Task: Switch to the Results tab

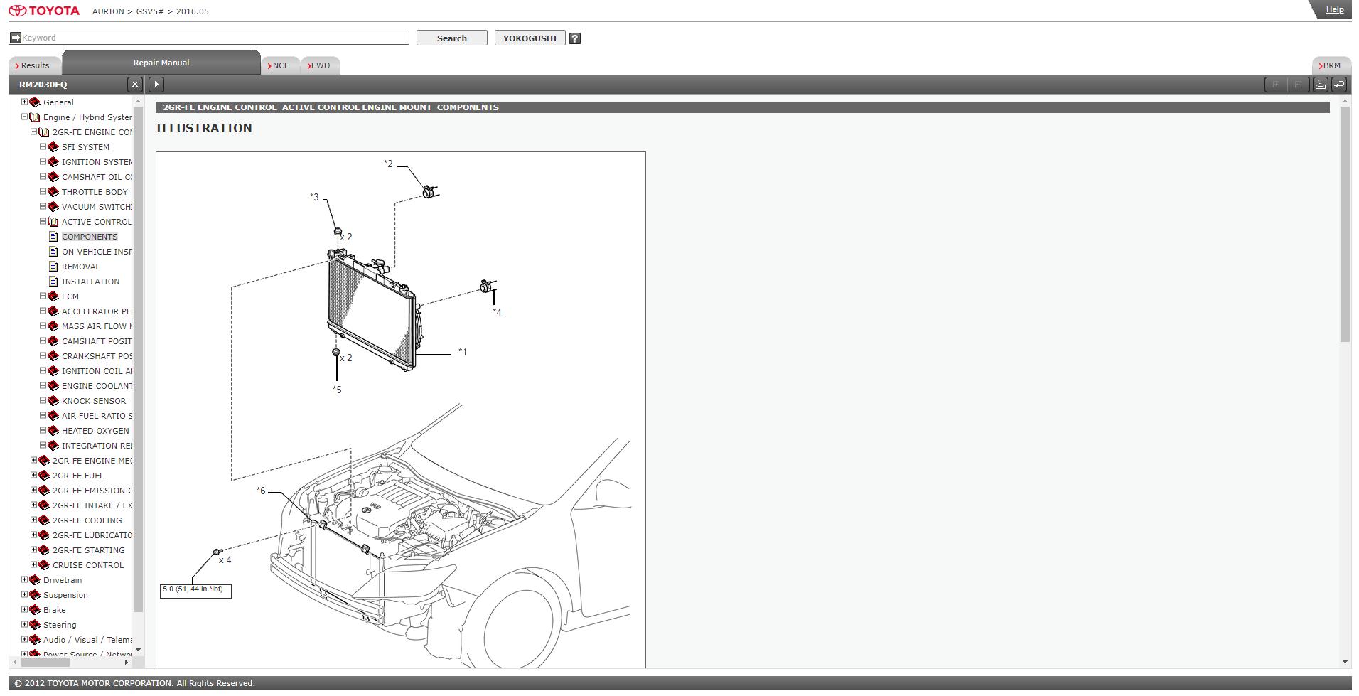Action: click(x=34, y=65)
